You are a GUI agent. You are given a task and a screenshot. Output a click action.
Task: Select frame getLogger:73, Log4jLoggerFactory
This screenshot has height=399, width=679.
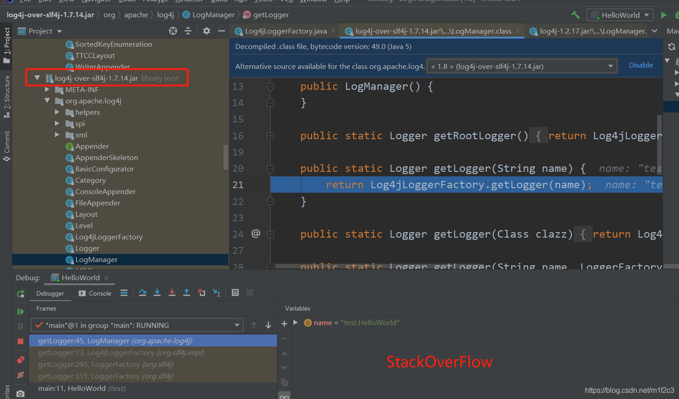click(153, 352)
